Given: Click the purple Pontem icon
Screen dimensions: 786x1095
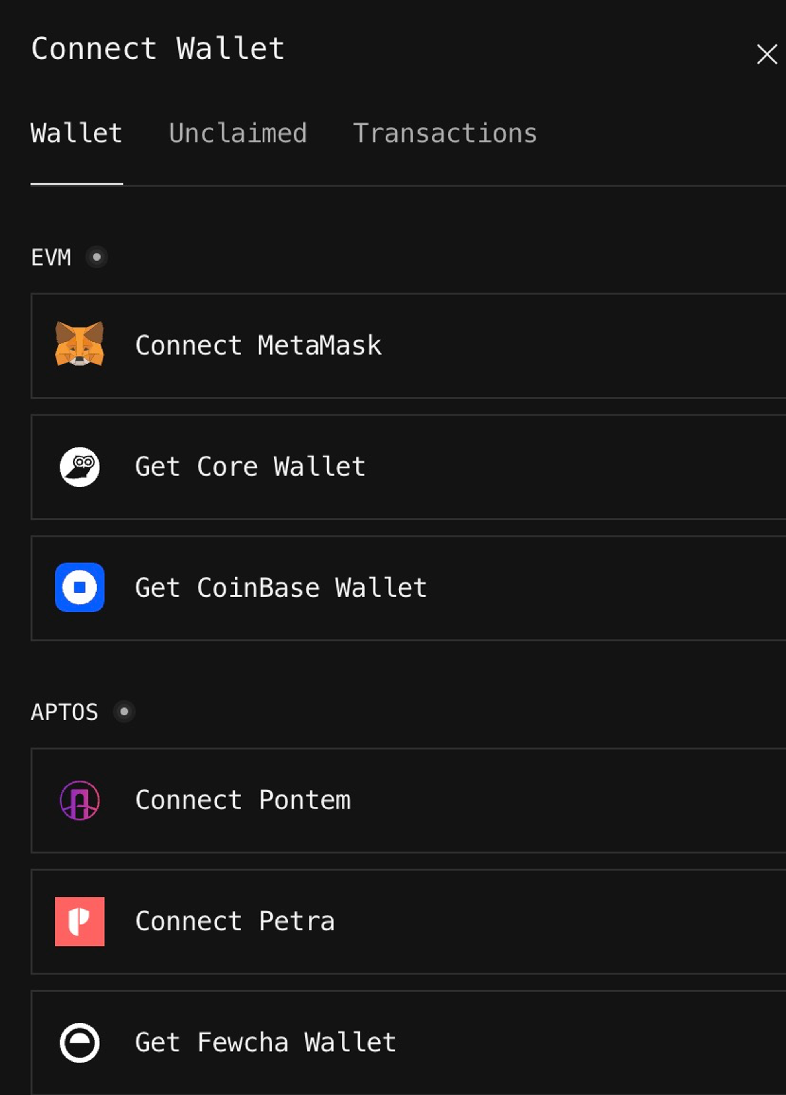Looking at the screenshot, I should click(x=80, y=800).
